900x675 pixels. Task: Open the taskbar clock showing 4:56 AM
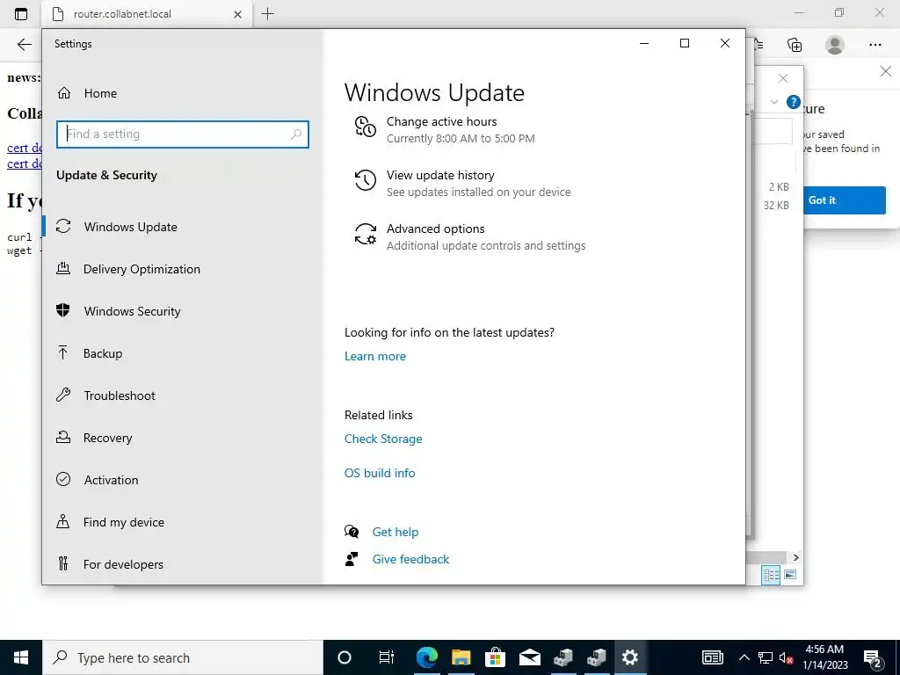(x=824, y=657)
